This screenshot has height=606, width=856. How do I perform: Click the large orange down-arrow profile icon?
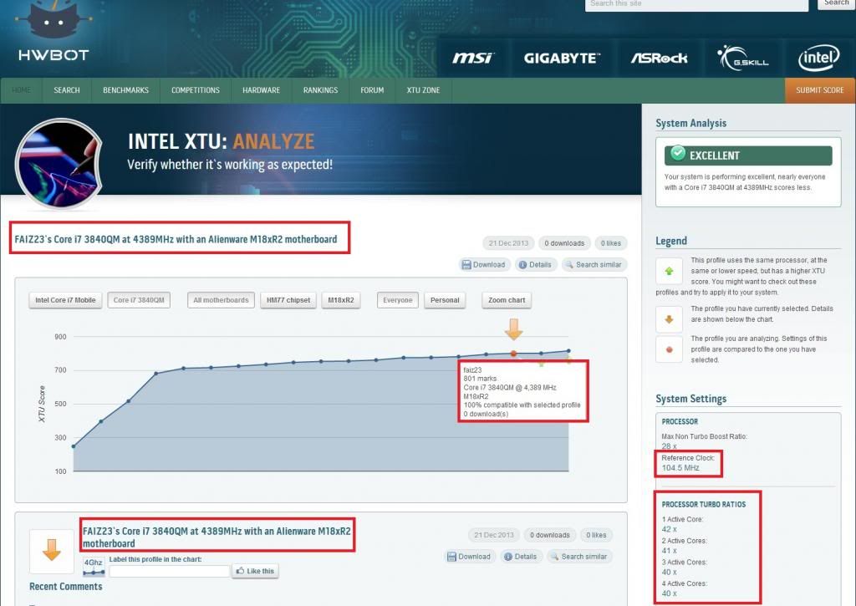click(52, 550)
